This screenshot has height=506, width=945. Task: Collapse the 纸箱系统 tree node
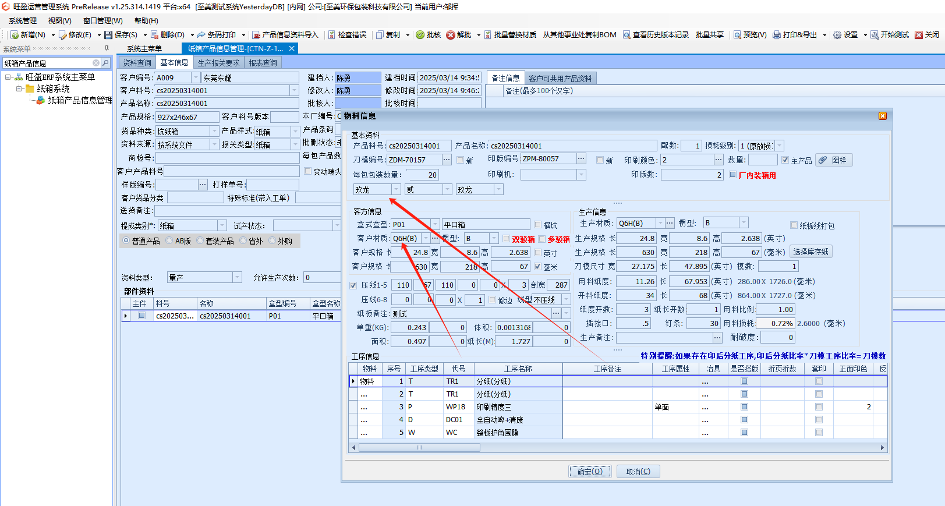pyautogui.click(x=19, y=89)
